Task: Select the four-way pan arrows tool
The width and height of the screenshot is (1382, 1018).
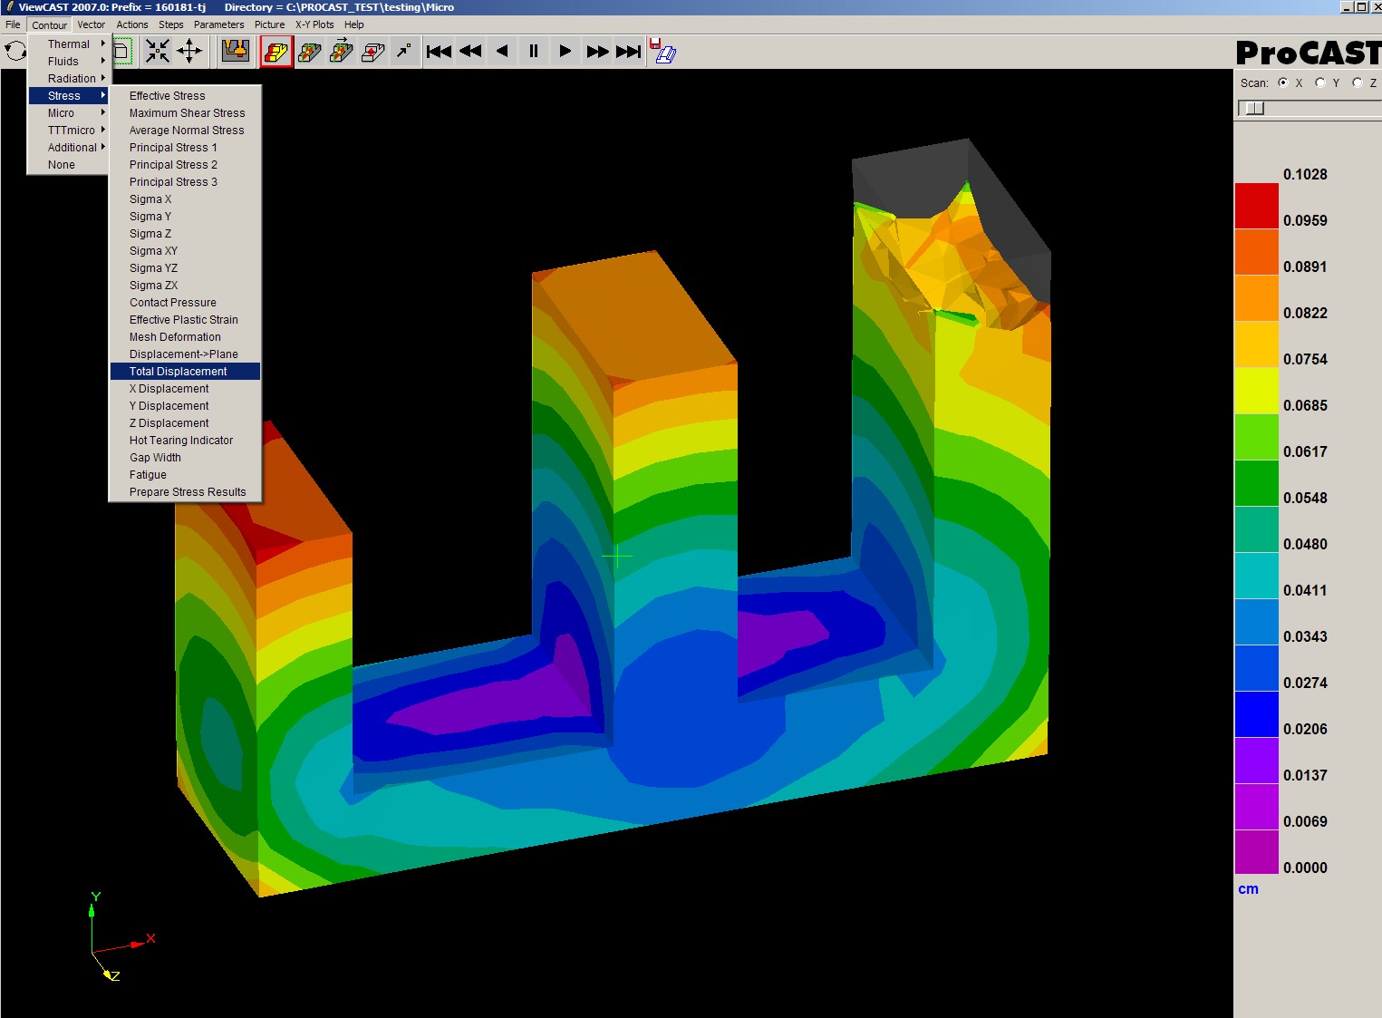Action: click(189, 52)
